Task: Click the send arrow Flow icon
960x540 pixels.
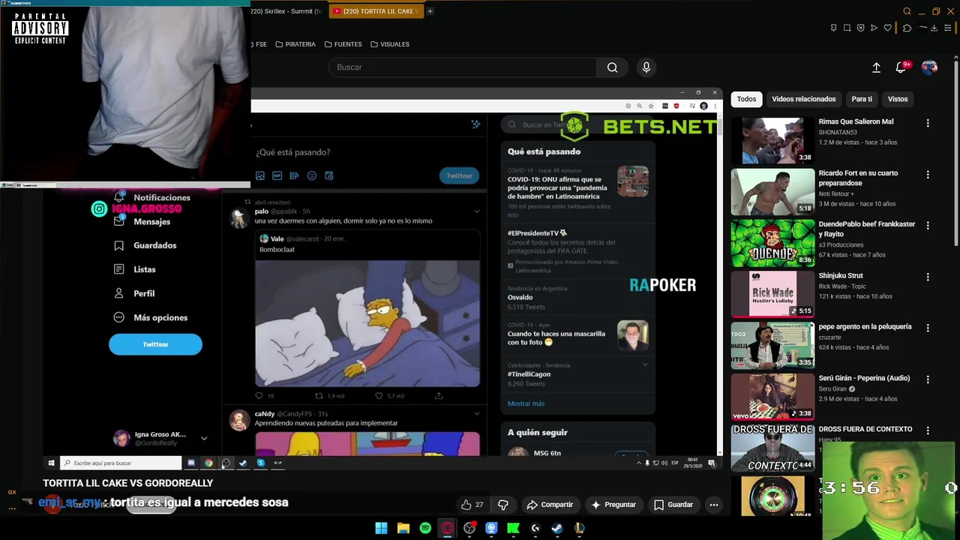Action: (x=874, y=28)
